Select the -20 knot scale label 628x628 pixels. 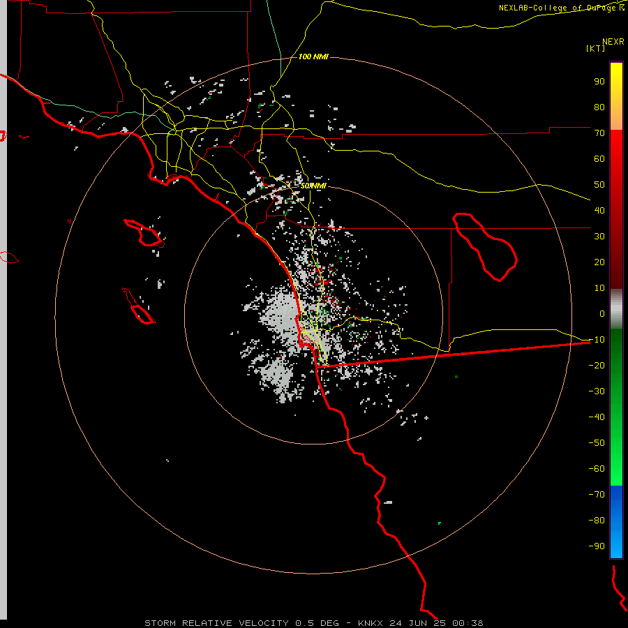coord(597,365)
